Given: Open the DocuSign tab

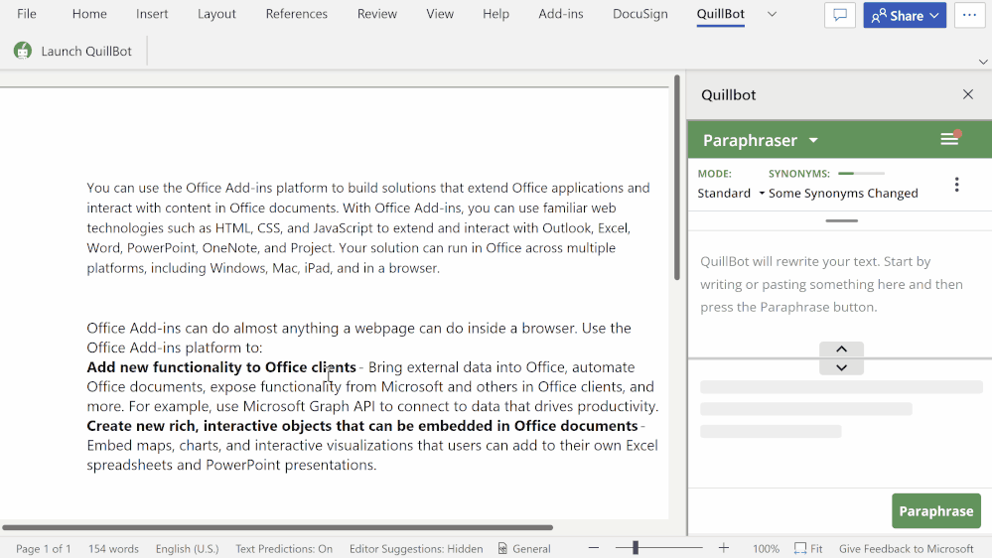Looking at the screenshot, I should pos(640,14).
